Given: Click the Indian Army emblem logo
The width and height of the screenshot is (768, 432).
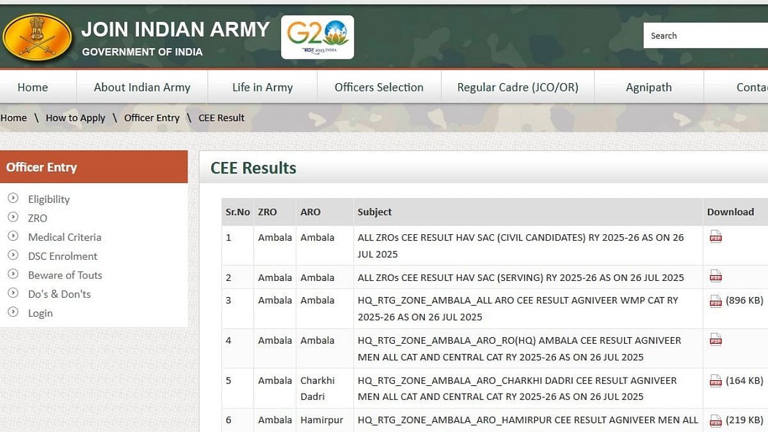Looking at the screenshot, I should click(x=37, y=38).
